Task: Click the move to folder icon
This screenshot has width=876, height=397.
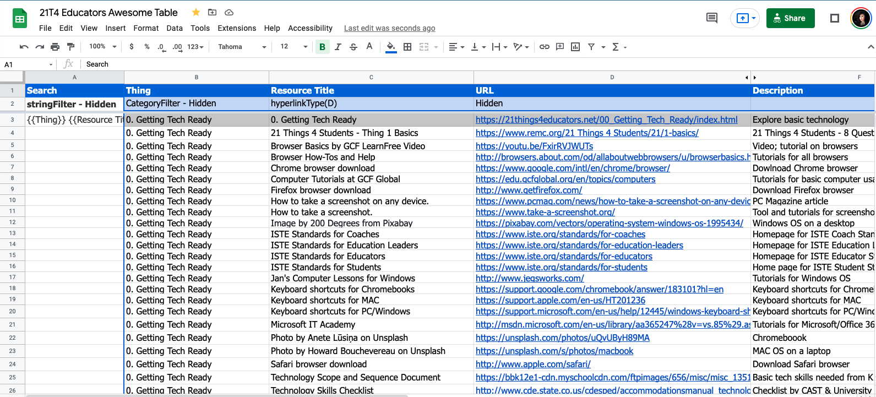Action: tap(212, 12)
